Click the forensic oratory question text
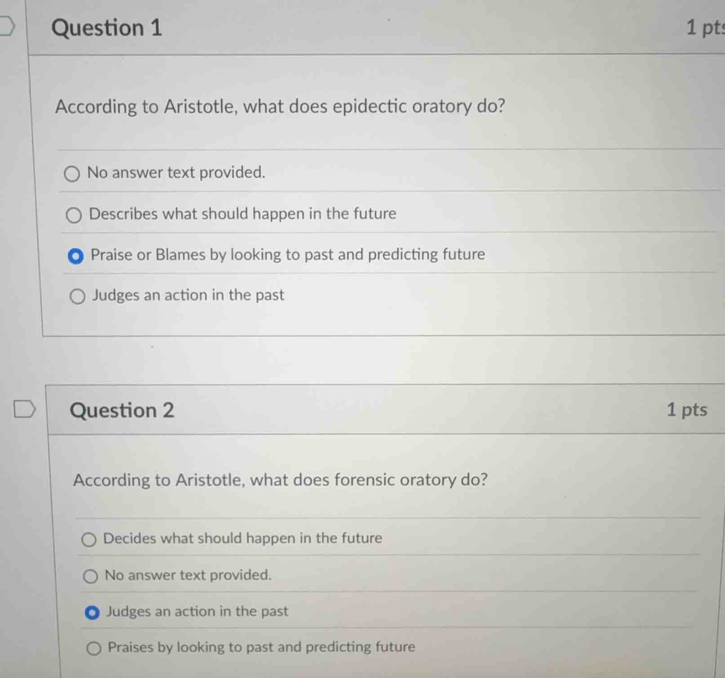 pos(280,480)
